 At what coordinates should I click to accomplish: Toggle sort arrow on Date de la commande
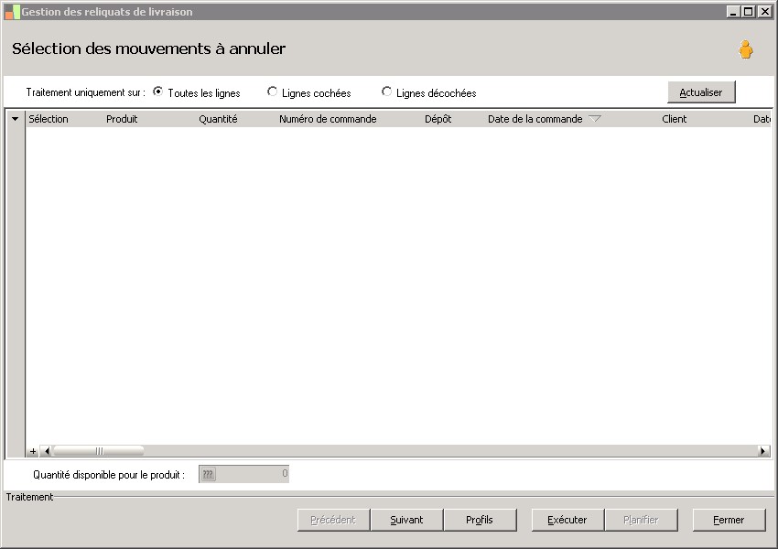(594, 119)
